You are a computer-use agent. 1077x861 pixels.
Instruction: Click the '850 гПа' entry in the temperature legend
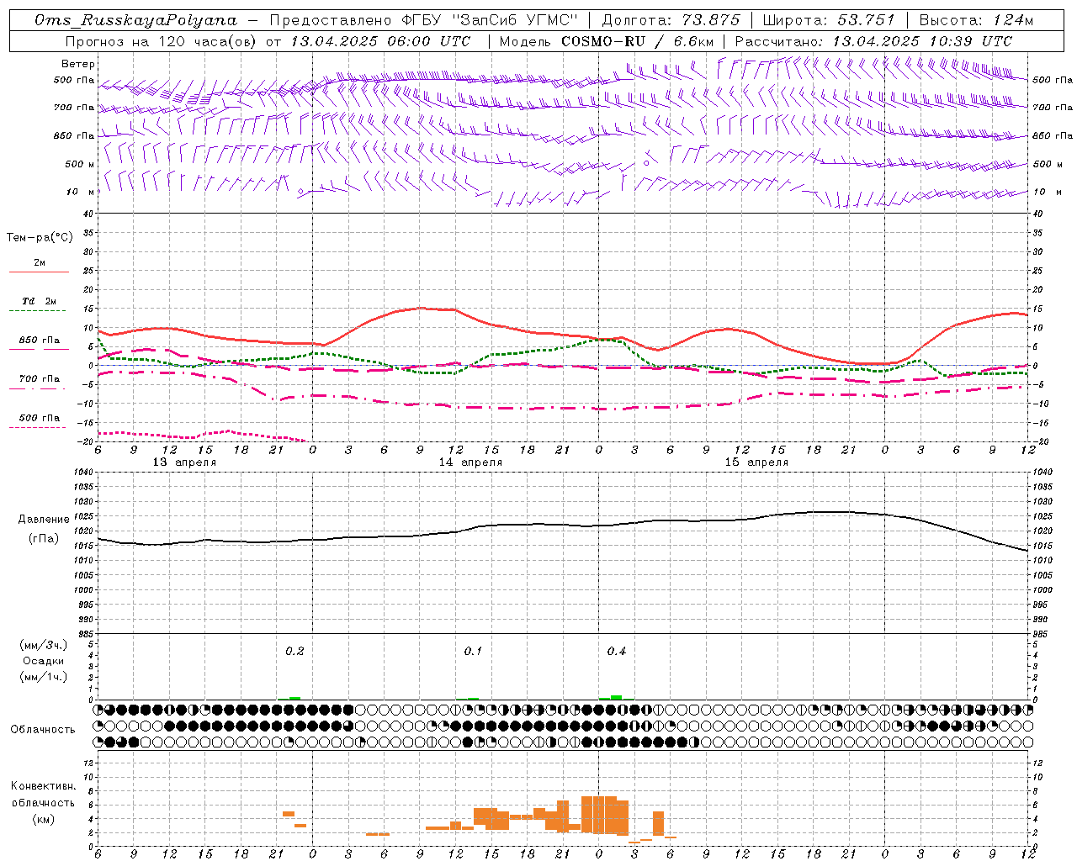point(39,341)
